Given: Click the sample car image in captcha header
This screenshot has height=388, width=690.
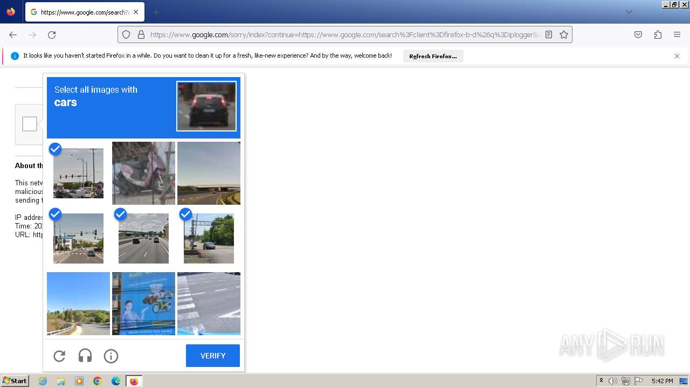Looking at the screenshot, I should [x=206, y=106].
